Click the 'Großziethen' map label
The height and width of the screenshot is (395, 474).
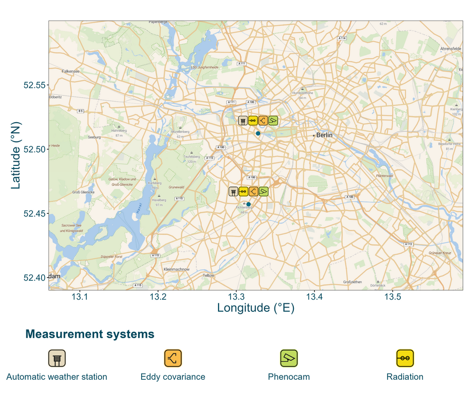click(352, 282)
